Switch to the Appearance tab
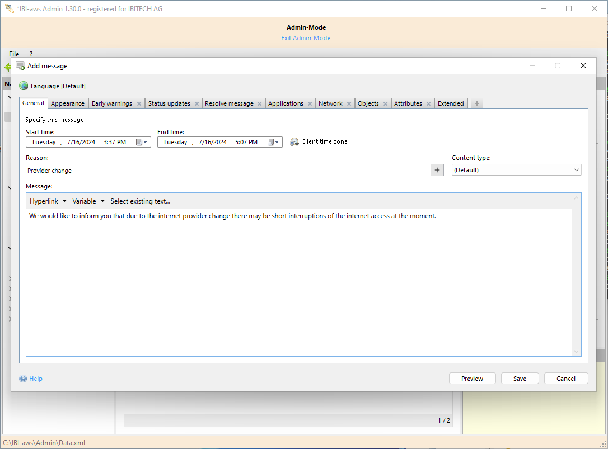This screenshot has width=608, height=449. [68, 103]
